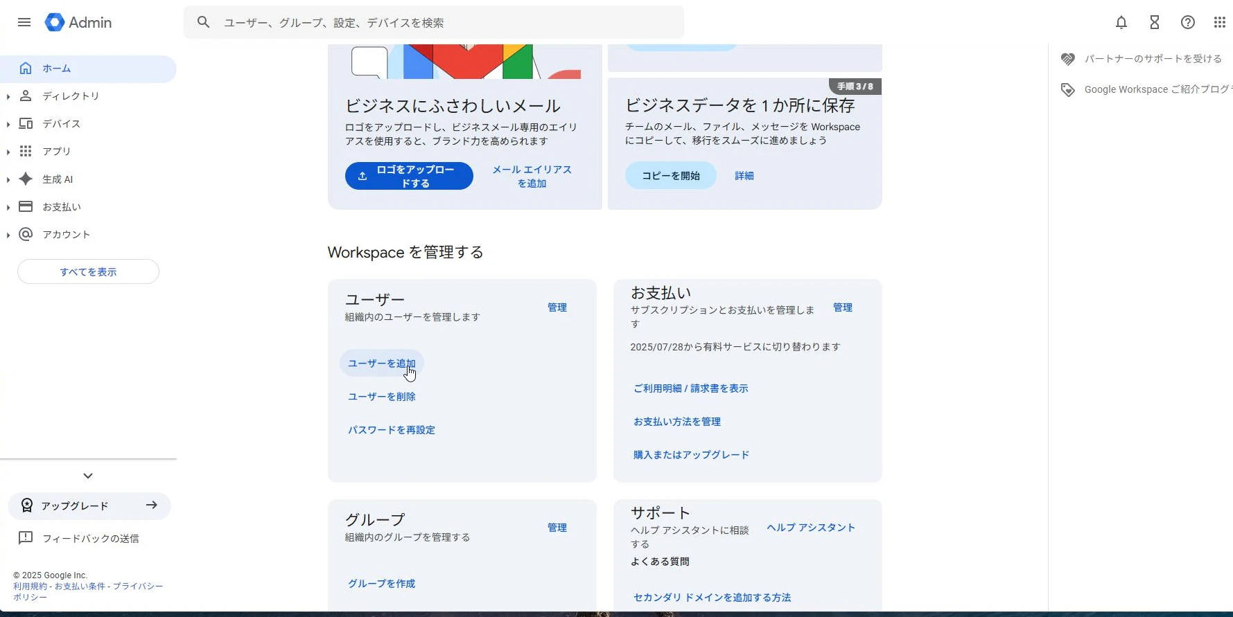Click ユーザーを追加 link

(382, 364)
